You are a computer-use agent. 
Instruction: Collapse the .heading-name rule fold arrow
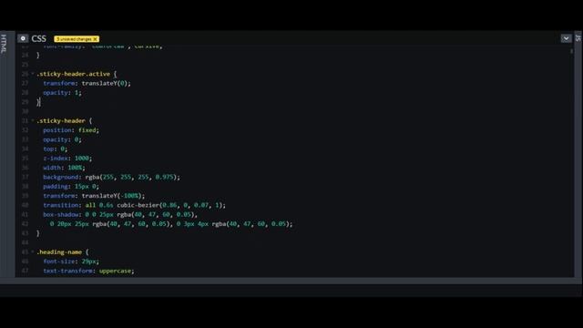click(33, 251)
